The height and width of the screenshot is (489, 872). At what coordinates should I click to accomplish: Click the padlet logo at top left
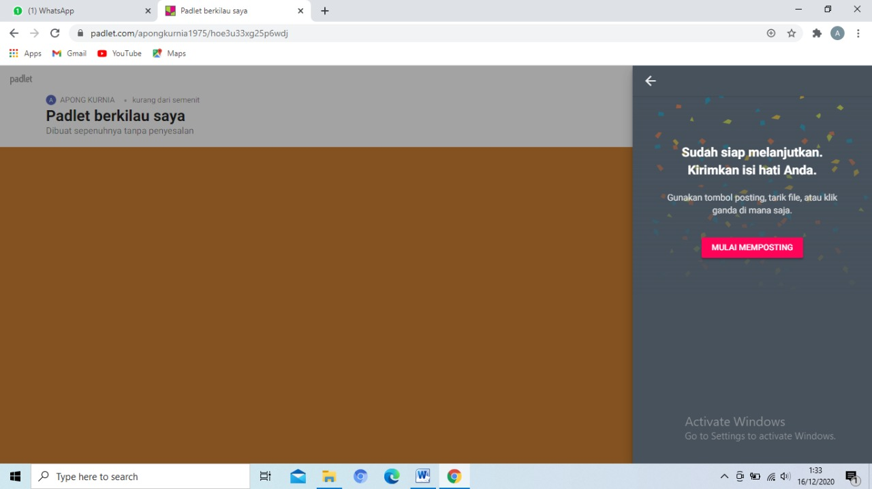coord(21,79)
